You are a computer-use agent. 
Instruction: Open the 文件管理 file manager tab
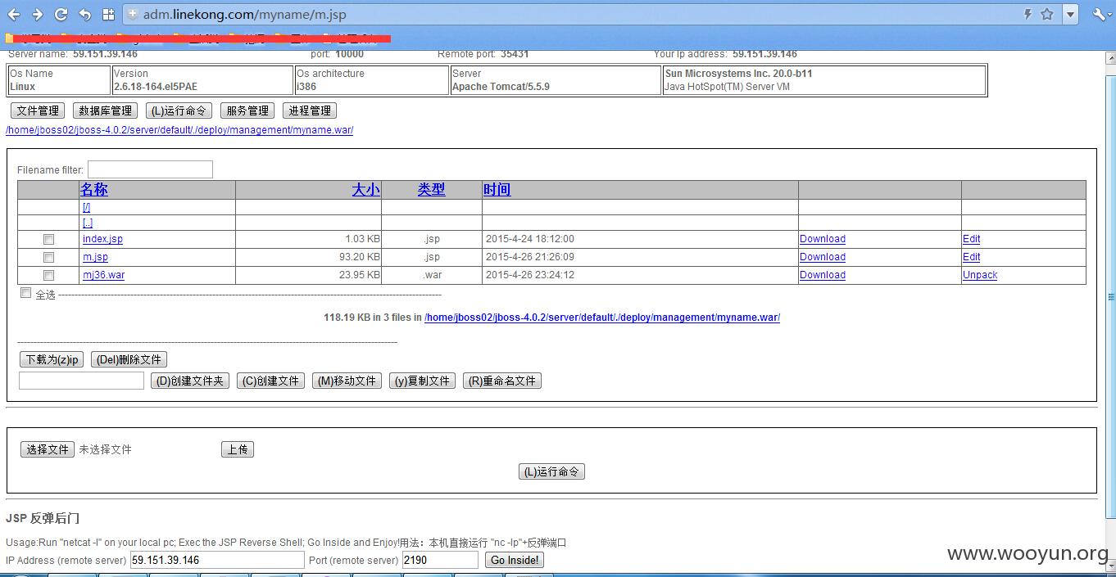pos(38,110)
